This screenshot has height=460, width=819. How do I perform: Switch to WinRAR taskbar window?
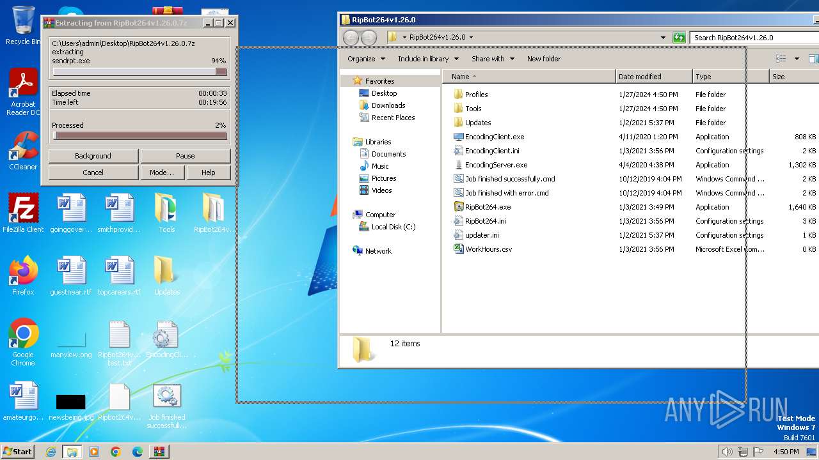[159, 452]
